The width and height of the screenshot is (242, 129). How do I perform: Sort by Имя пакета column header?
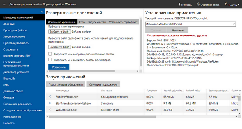tap(106, 90)
